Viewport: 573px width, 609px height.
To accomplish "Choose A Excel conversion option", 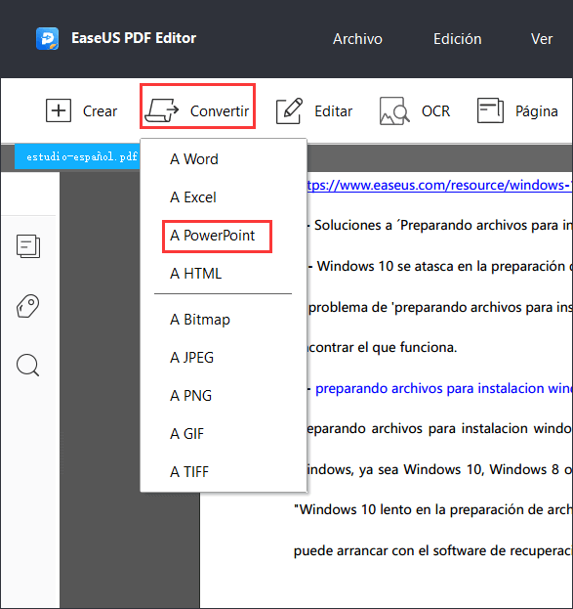I will (x=224, y=197).
